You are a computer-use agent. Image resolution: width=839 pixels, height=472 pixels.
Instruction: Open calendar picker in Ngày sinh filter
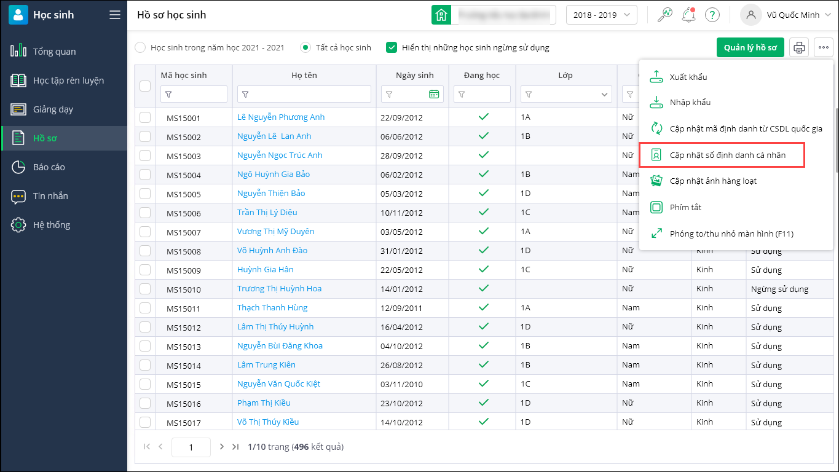(434, 94)
